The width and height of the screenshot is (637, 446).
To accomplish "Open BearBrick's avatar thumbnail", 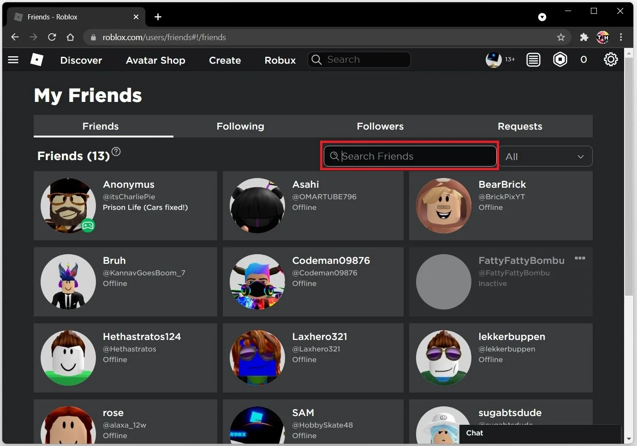I will pyautogui.click(x=444, y=206).
